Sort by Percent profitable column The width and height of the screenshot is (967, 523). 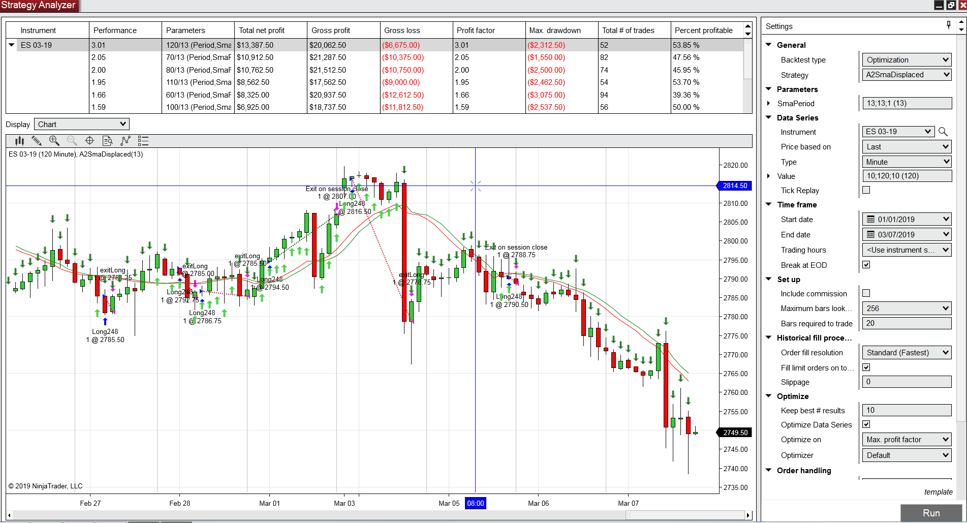(706, 30)
